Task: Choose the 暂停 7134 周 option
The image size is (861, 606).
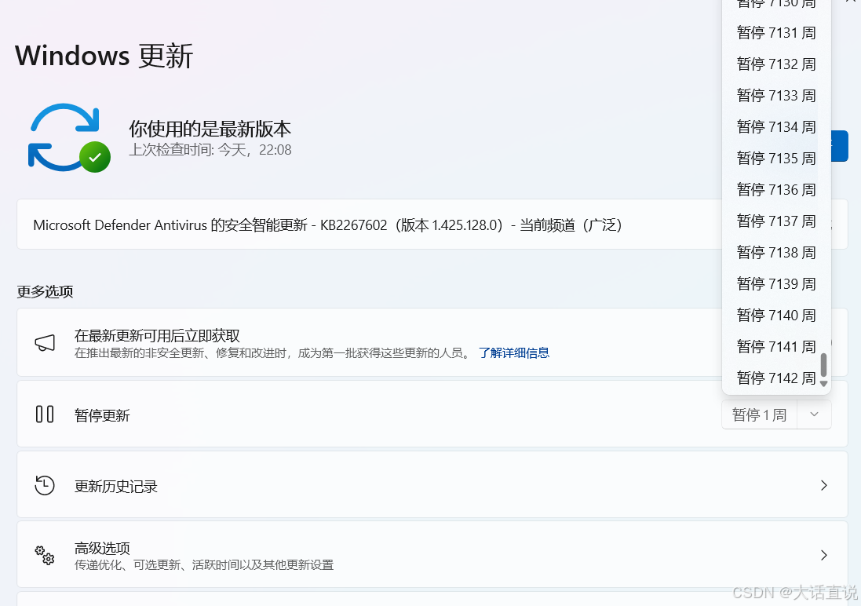Action: [776, 126]
